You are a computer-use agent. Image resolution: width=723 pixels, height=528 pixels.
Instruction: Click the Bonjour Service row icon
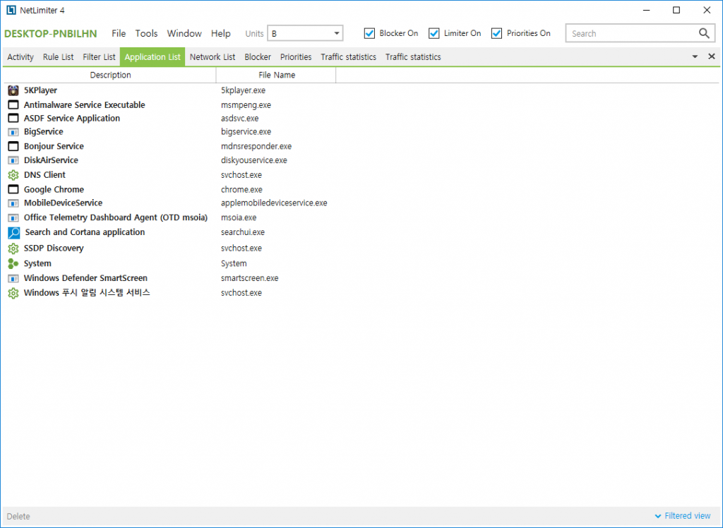[x=13, y=147]
